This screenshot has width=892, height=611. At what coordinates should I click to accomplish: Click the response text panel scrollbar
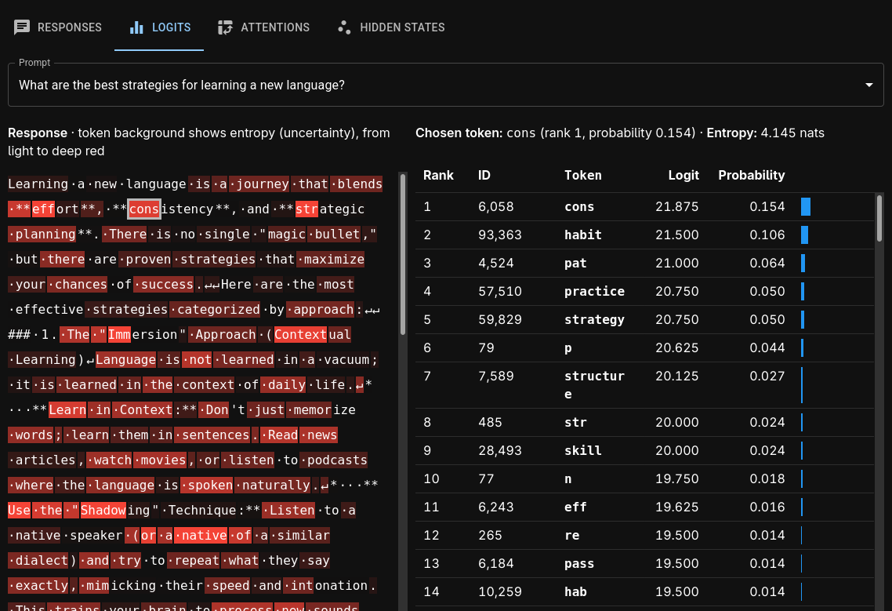403,254
